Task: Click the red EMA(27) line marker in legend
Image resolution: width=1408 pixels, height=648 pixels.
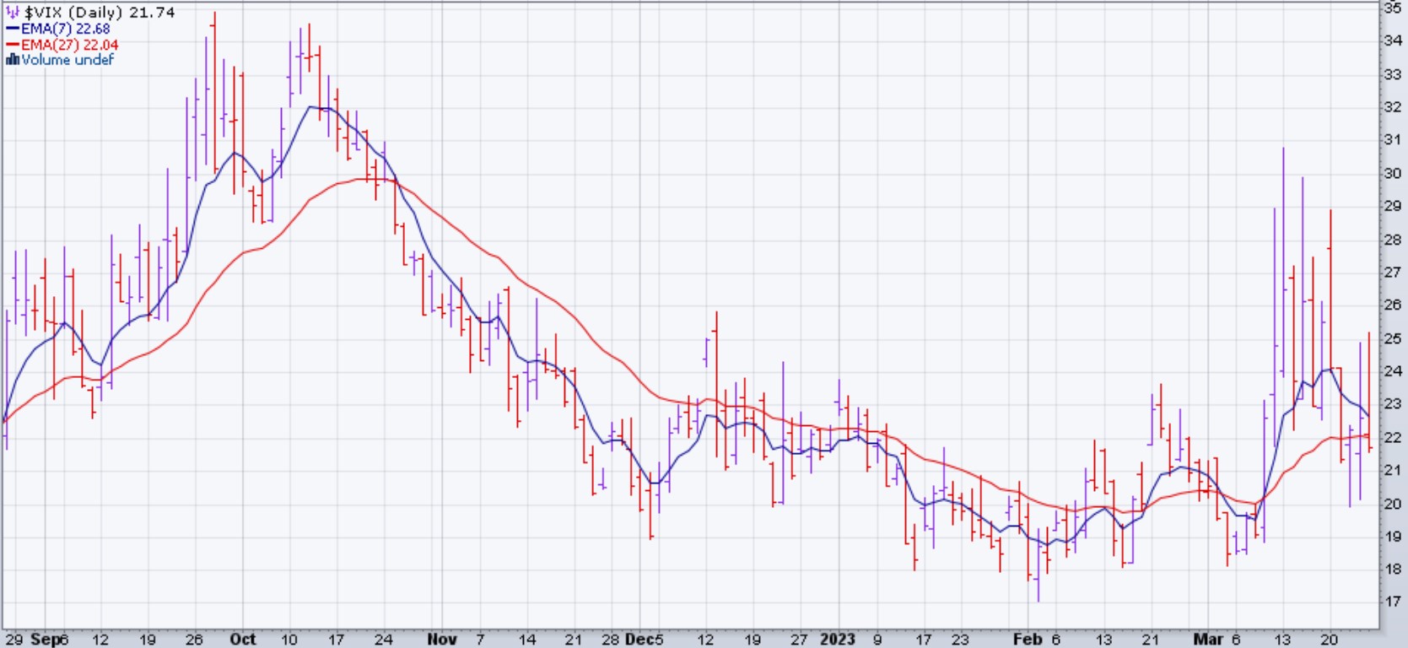Action: point(13,45)
